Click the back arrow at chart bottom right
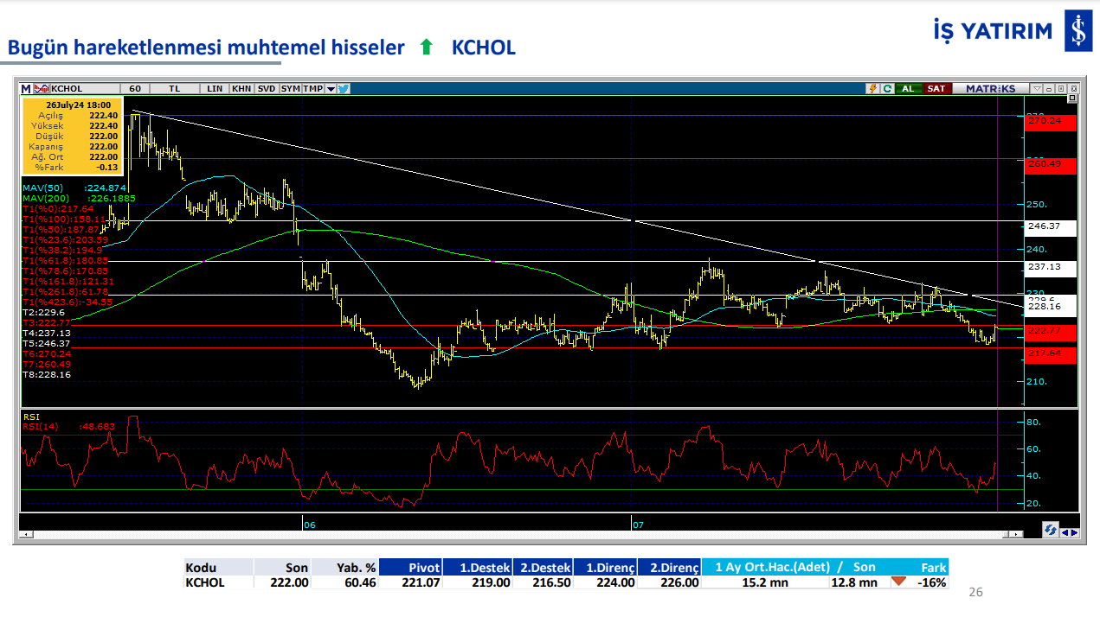 click(x=1065, y=533)
